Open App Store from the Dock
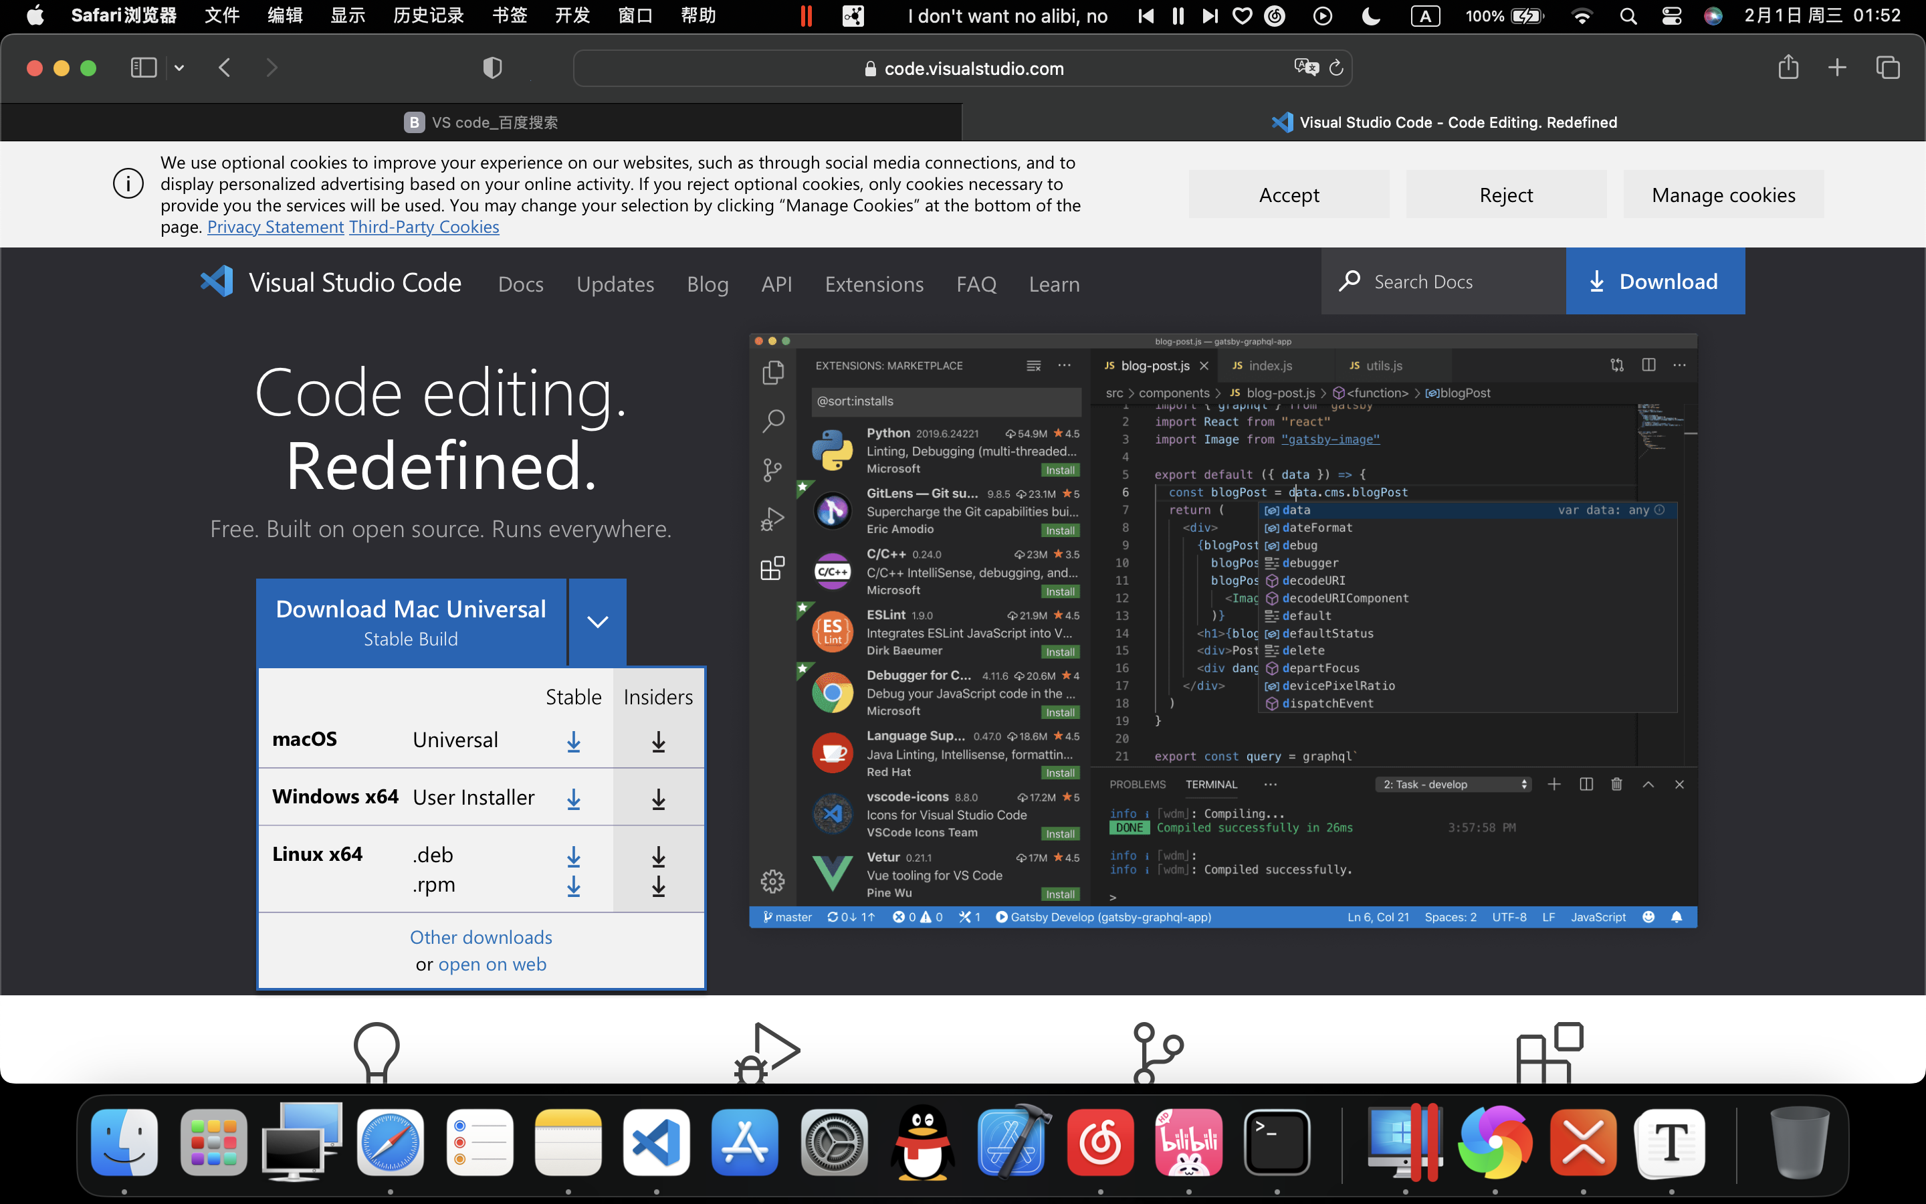Viewport: 1926px width, 1204px height. click(745, 1142)
